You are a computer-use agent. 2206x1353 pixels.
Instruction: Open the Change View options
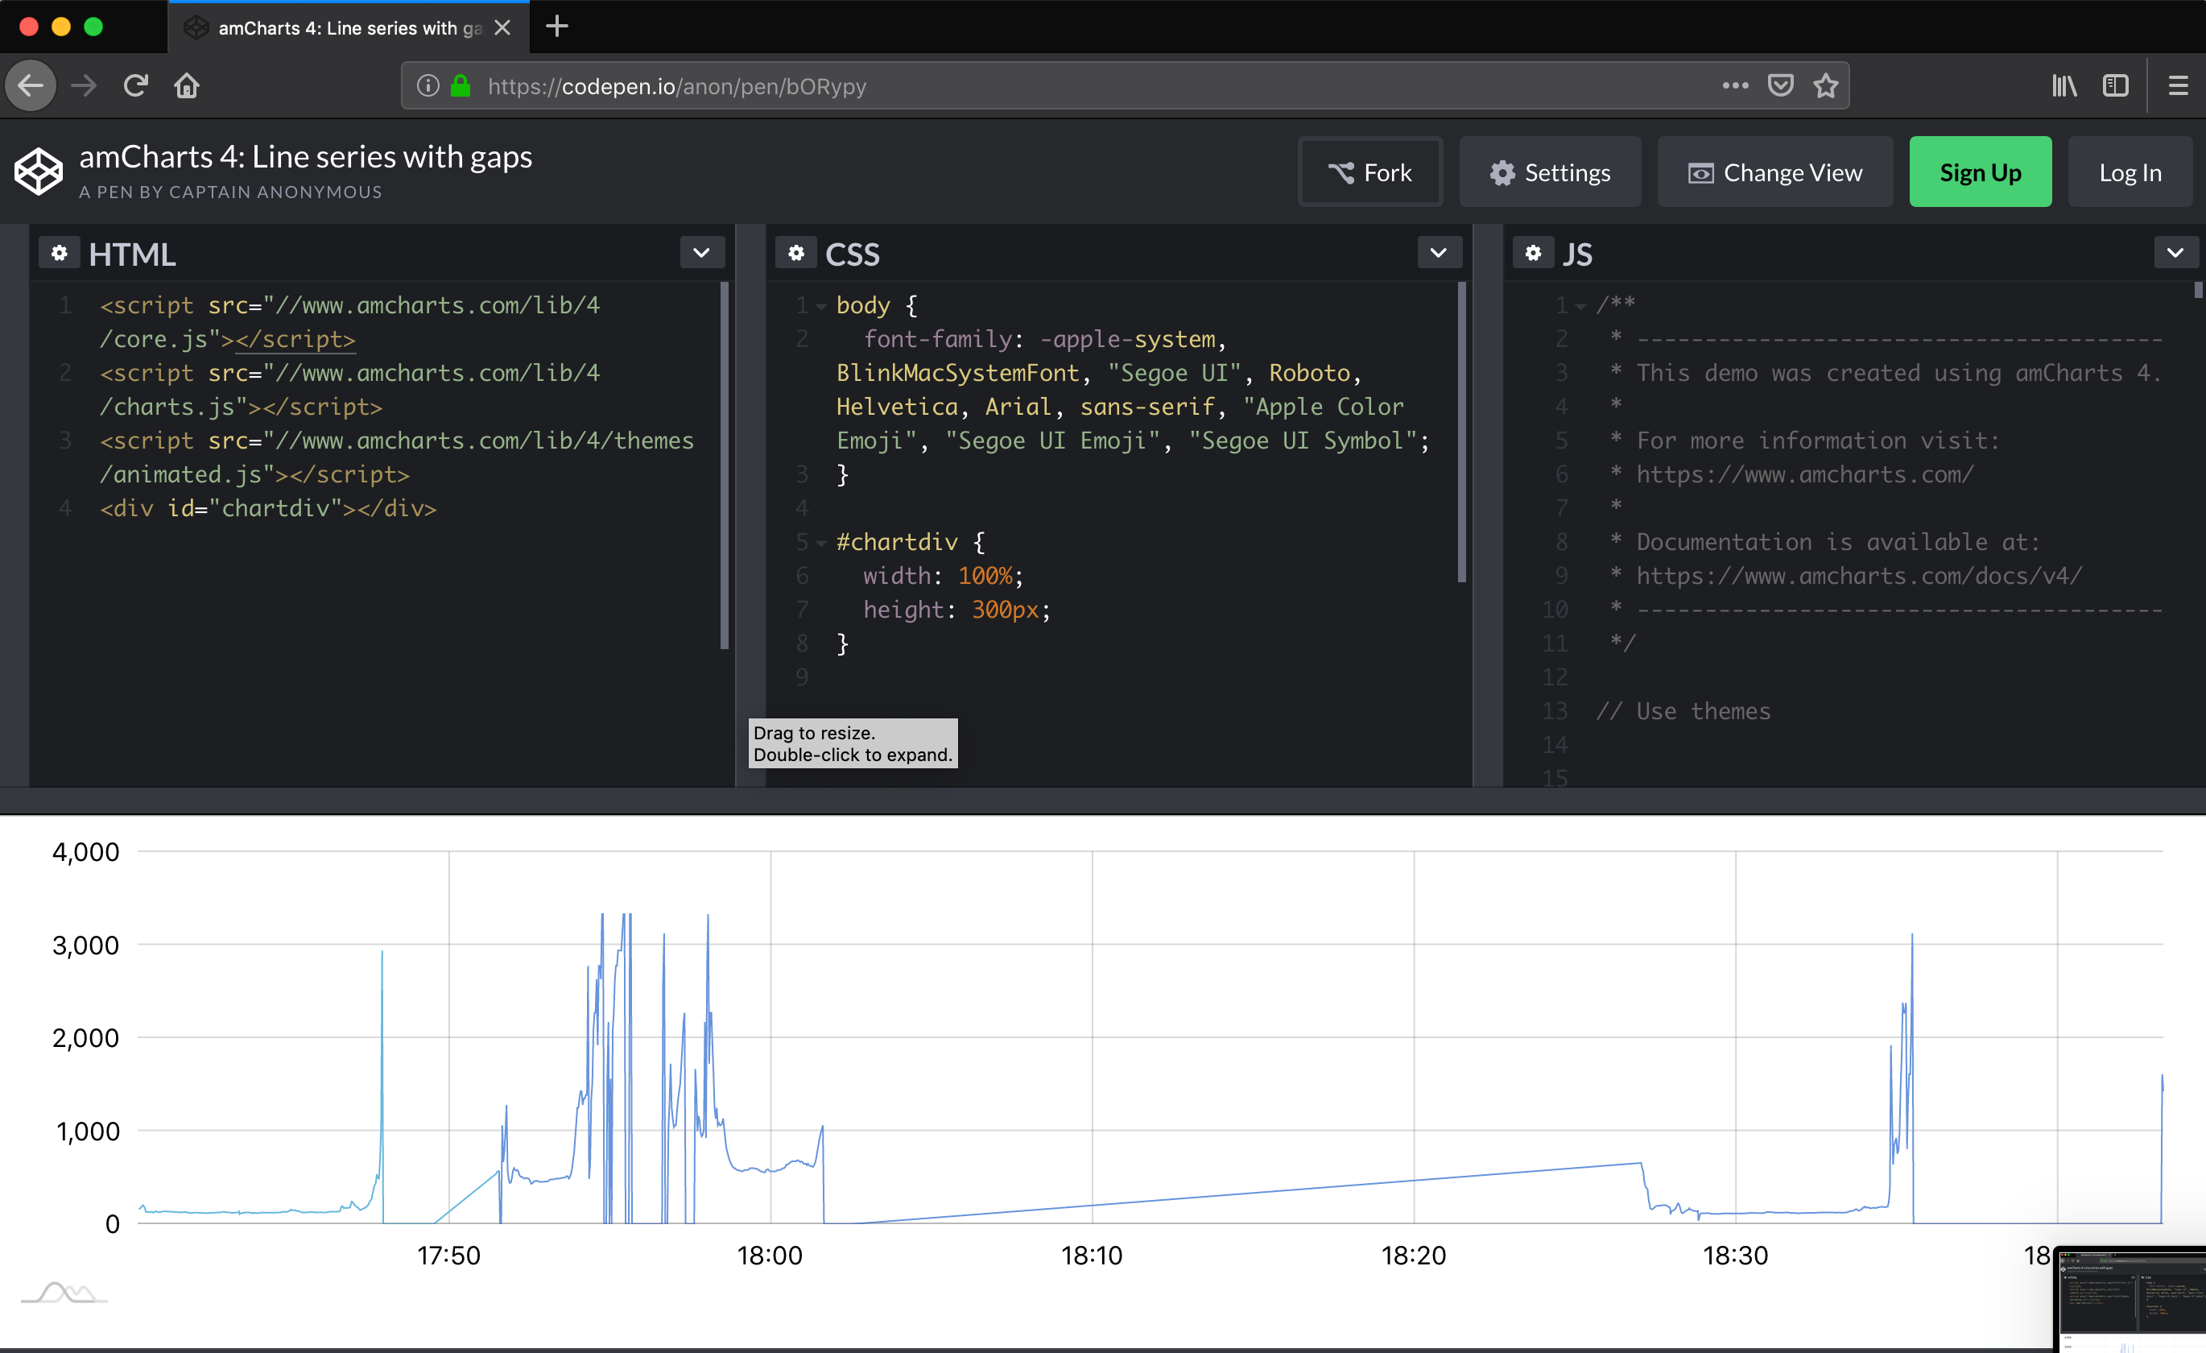tap(1774, 172)
